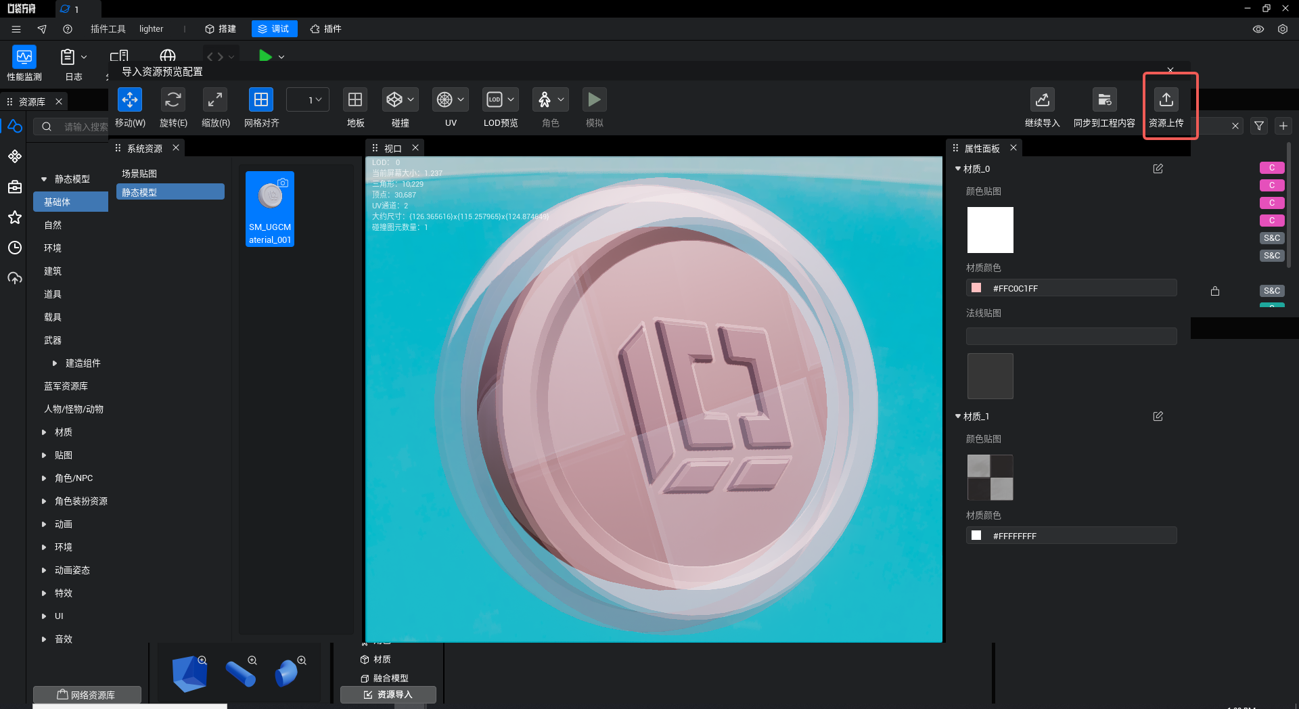Click the #FFC0C1FF pink color swatch
This screenshot has height=709, width=1299.
pos(976,288)
